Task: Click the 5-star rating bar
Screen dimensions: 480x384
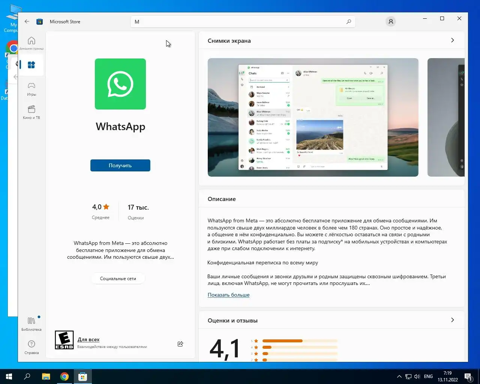Action: [300, 341]
